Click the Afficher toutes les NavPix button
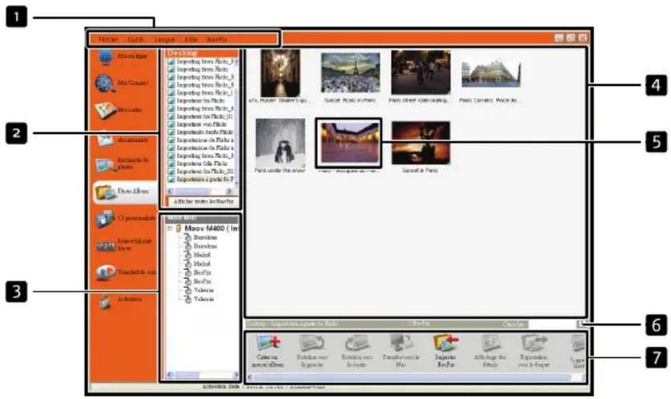The width and height of the screenshot is (671, 399). (203, 201)
